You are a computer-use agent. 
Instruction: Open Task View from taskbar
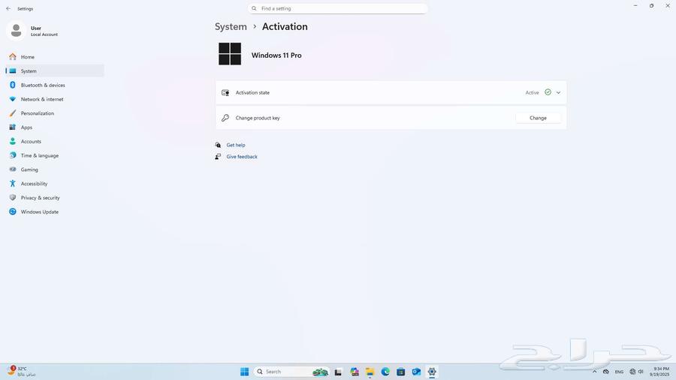[x=338, y=372]
